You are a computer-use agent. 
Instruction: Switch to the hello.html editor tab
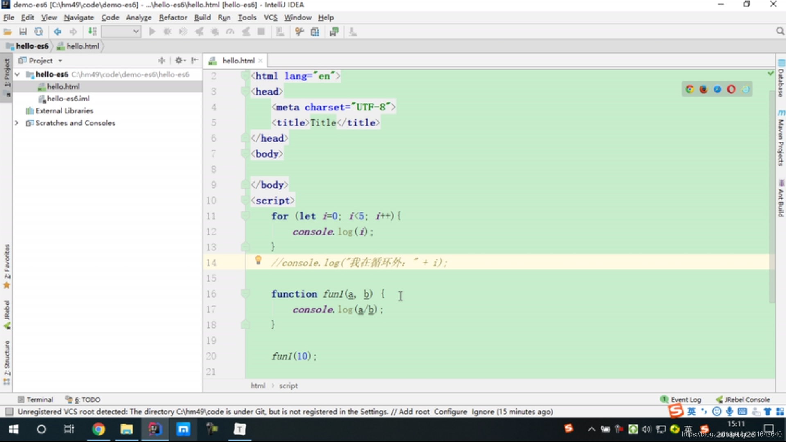coord(238,61)
